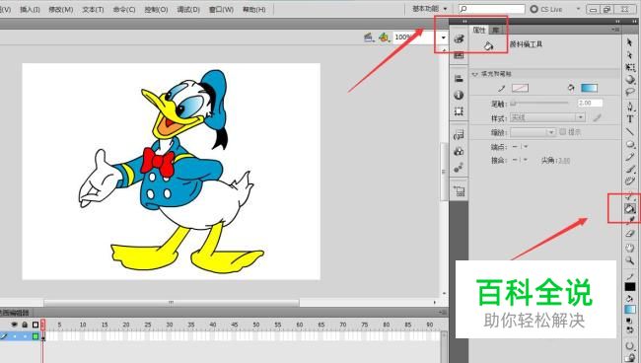Open the 接合 join dropdown
The image size is (641, 363).
pyautogui.click(x=520, y=160)
